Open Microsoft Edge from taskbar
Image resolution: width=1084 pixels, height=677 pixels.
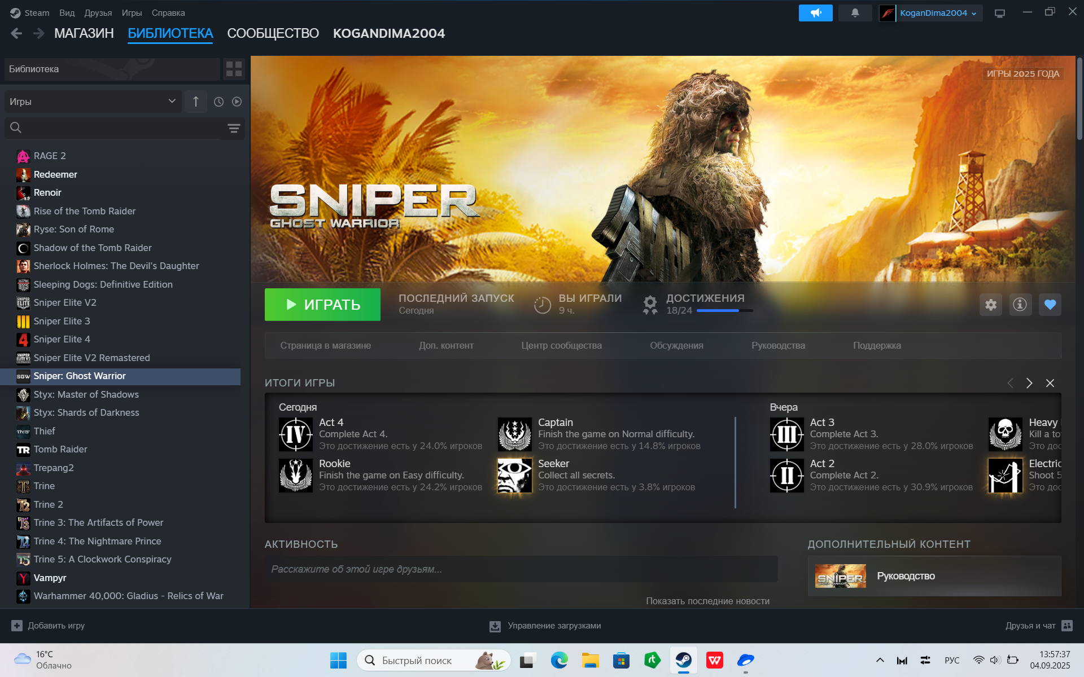click(x=560, y=660)
